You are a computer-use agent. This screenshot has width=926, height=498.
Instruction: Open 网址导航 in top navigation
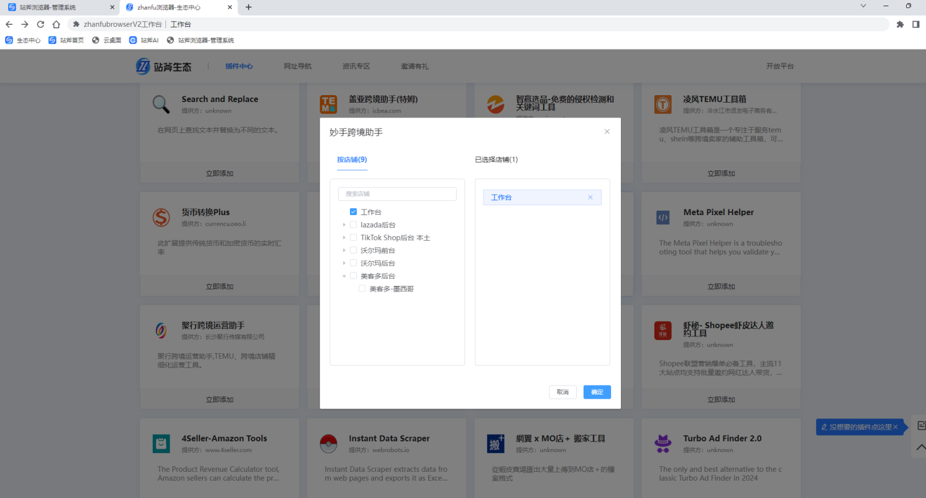(298, 67)
